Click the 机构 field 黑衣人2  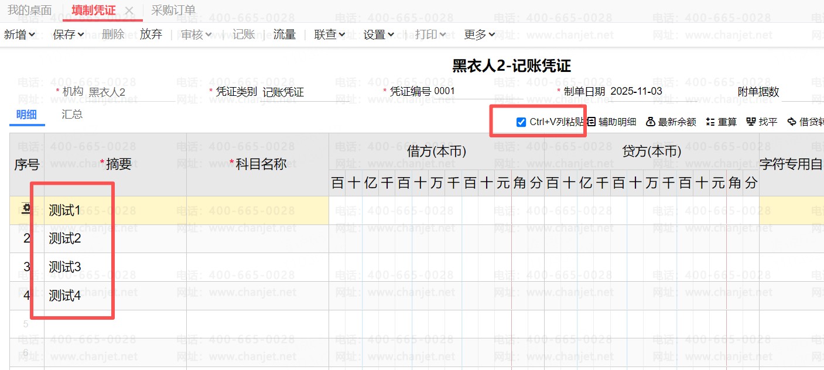click(131, 92)
